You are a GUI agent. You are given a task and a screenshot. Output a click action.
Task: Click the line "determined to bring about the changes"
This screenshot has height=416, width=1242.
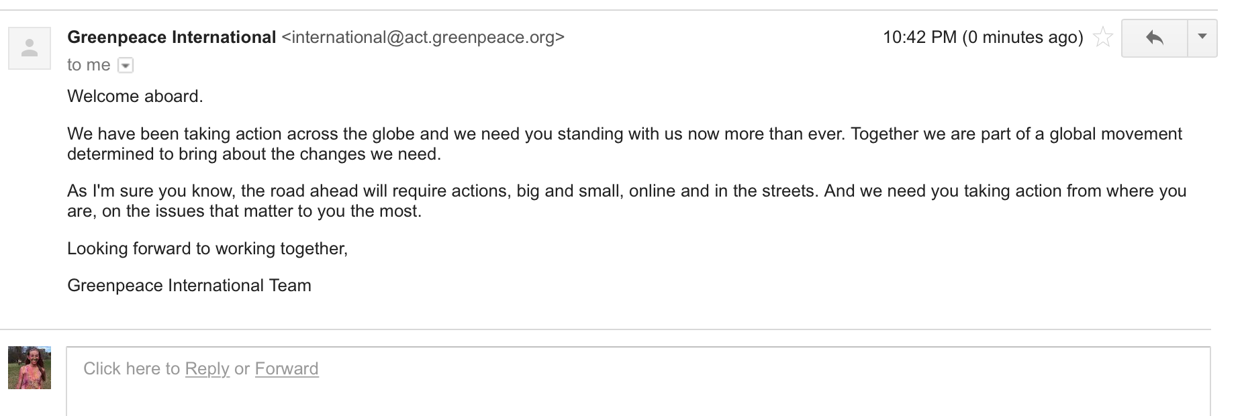(254, 154)
